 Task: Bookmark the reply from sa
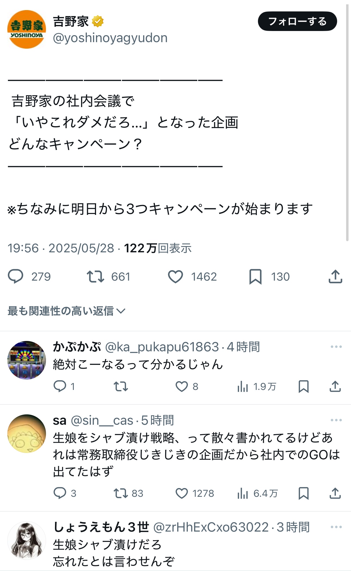303,493
